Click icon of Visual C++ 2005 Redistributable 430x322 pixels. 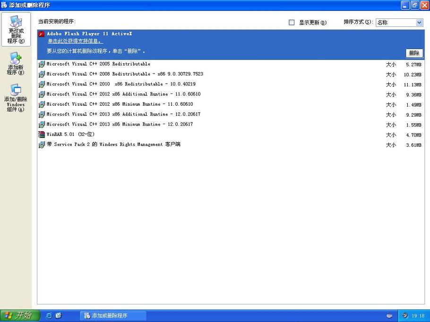(42, 64)
